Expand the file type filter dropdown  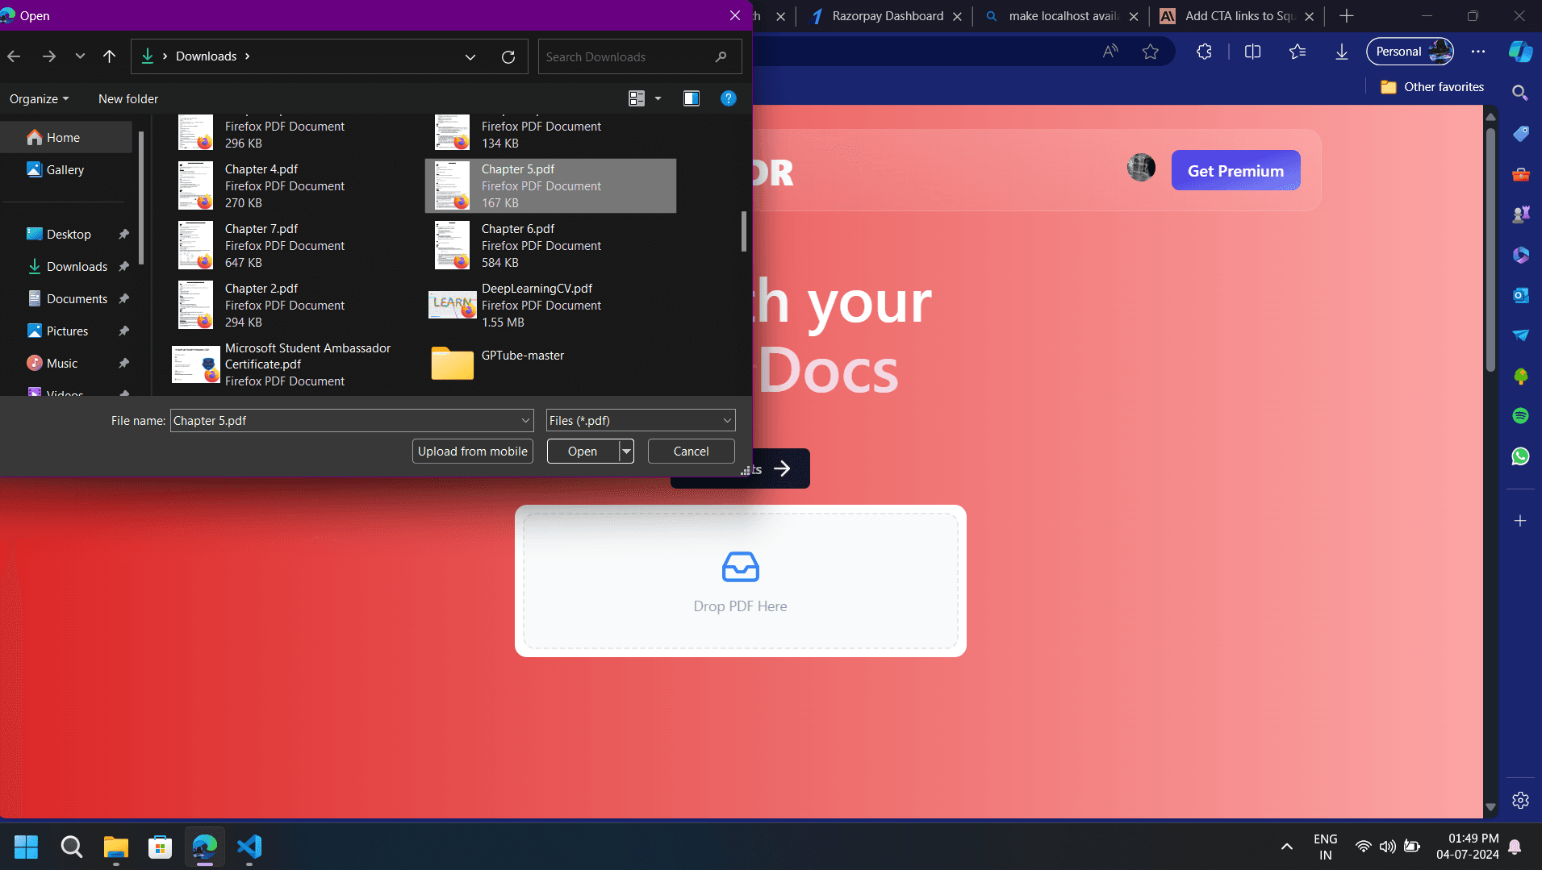(x=726, y=421)
